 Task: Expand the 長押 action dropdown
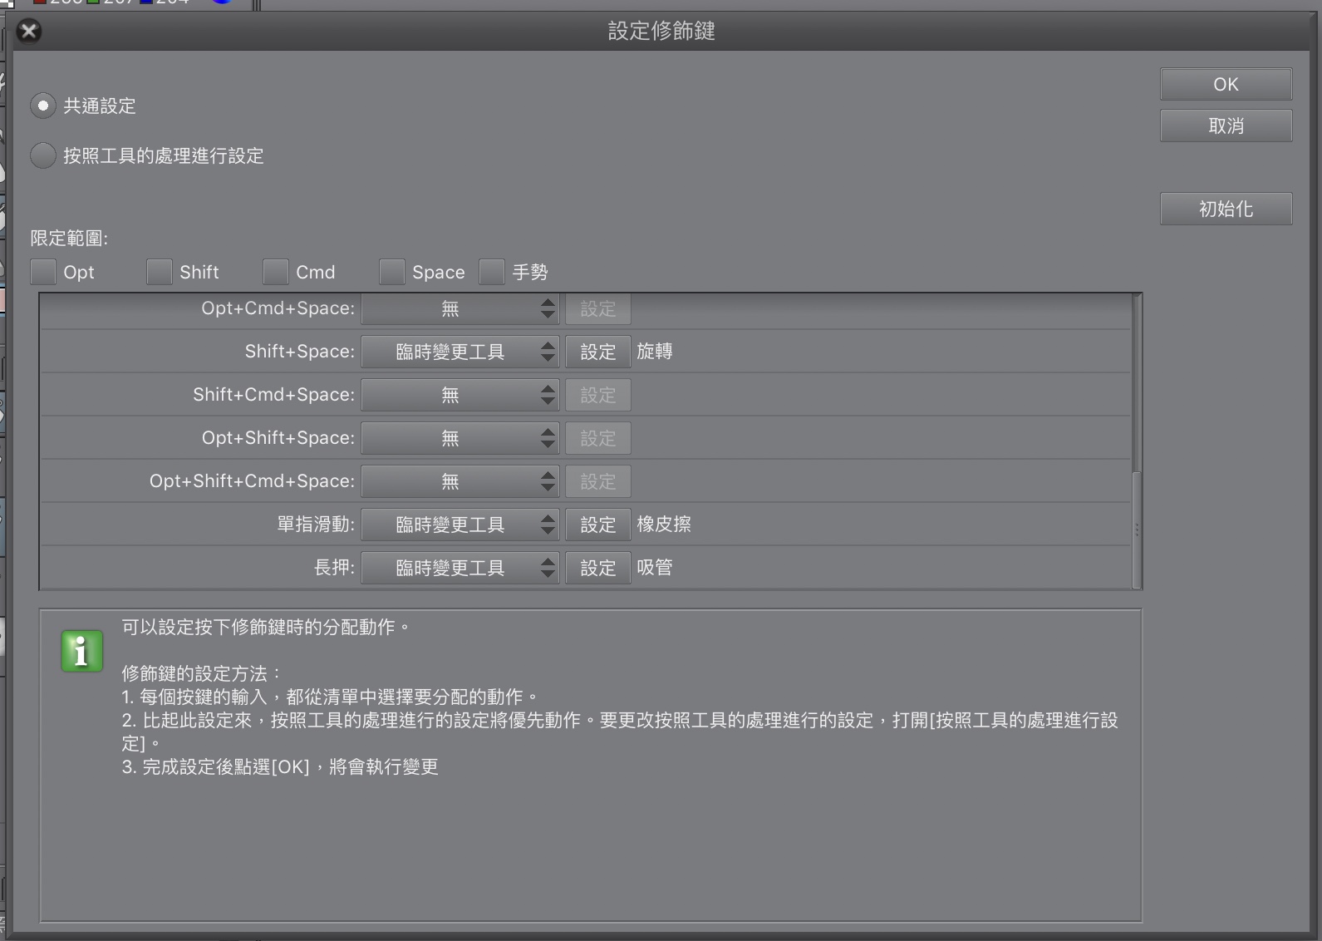(x=460, y=568)
